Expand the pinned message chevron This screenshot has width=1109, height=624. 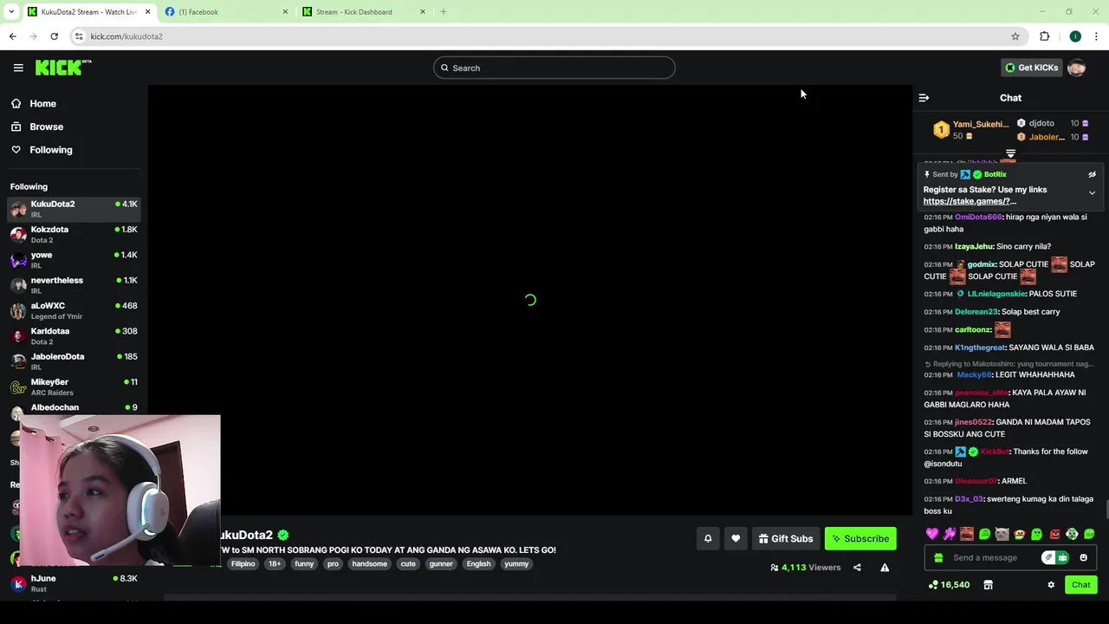(x=1092, y=193)
